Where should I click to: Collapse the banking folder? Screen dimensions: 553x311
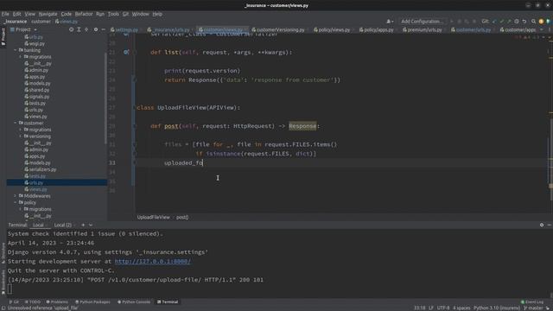point(16,50)
